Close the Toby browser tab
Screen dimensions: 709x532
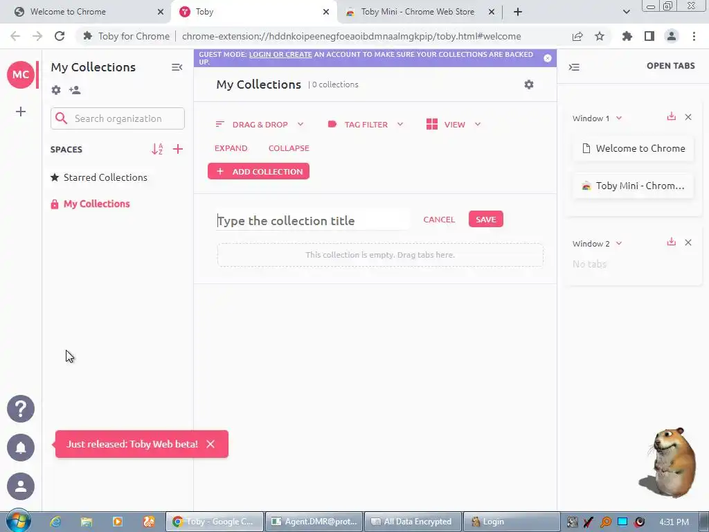(x=326, y=12)
